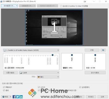Viewport: 109px width, 99px height.
Task: Close the DisplayFusion window
Action: tap(106, 1)
